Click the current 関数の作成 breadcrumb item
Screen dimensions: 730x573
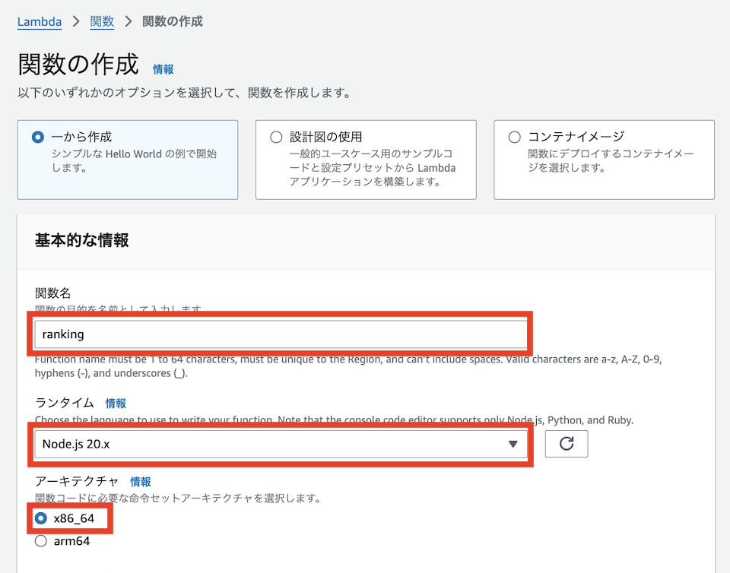point(173,21)
